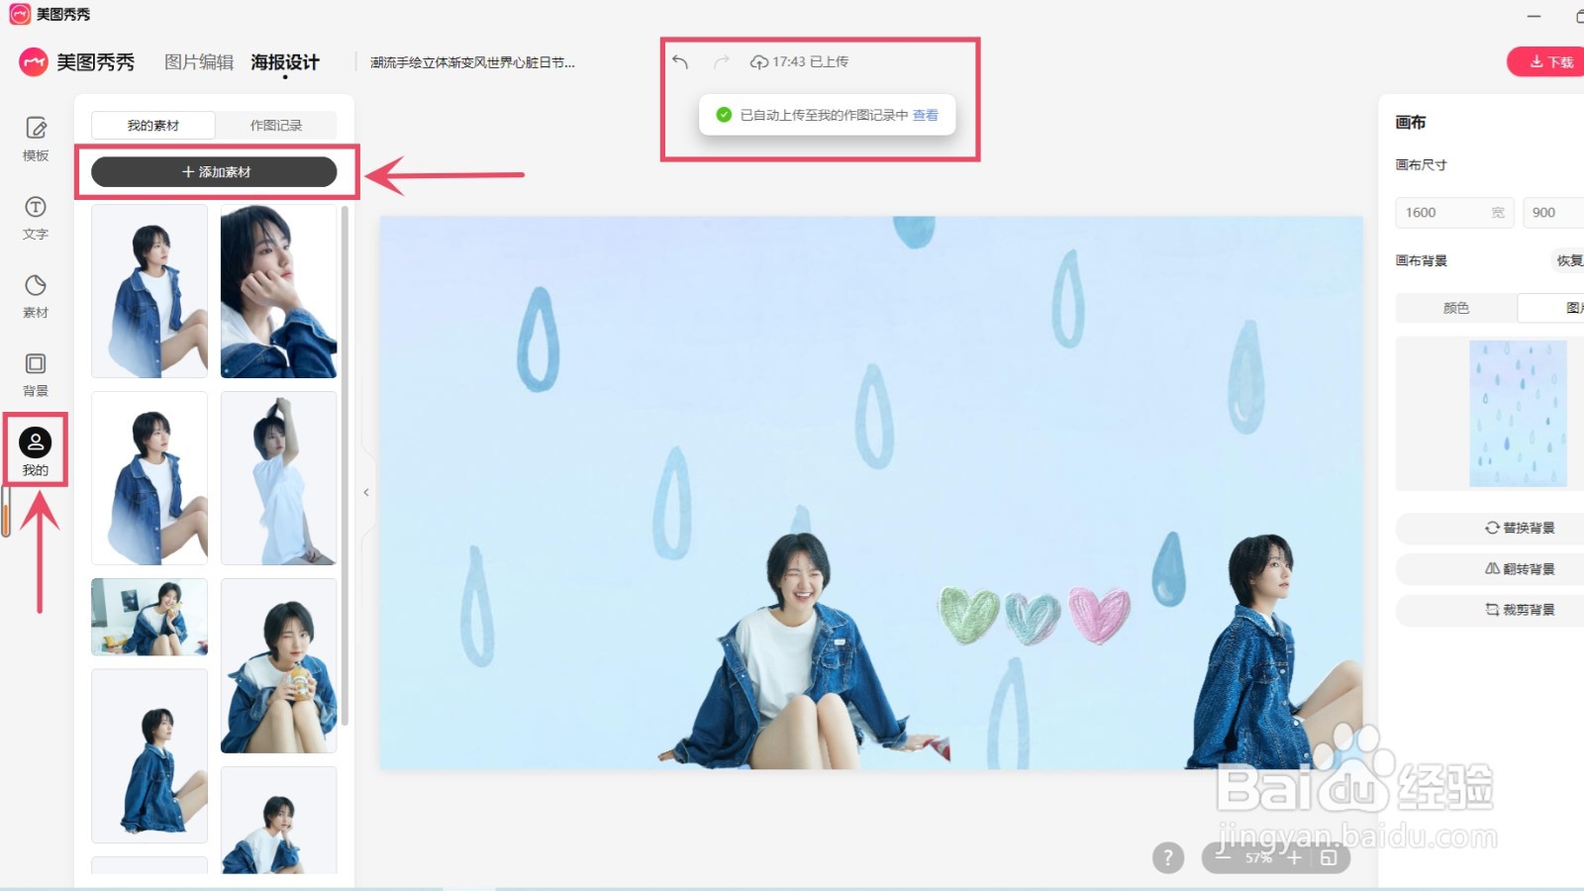
Task: Open the 我的 personal assets panel
Action: click(36, 450)
